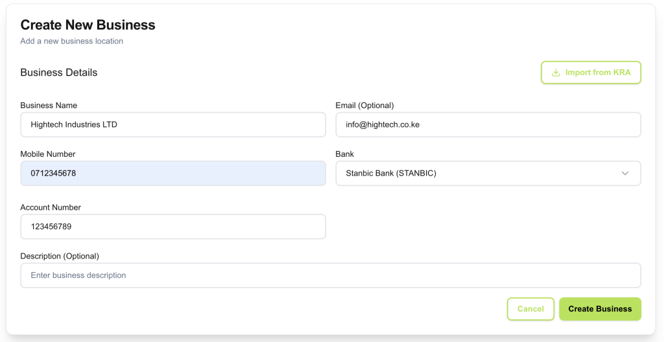Viewport: 664px width, 342px height.
Task: Focus the Business Name input field
Action: (x=173, y=124)
